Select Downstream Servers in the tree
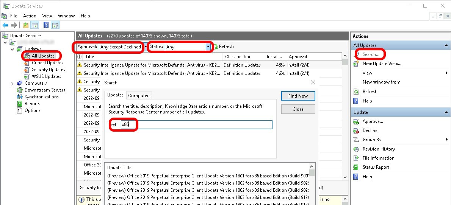 [x=45, y=90]
